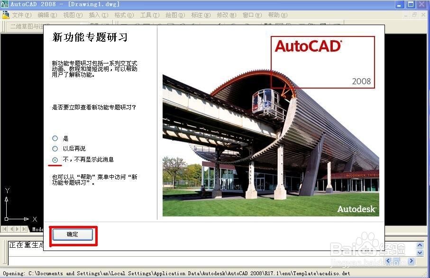
Task: Click the AutoCAD application icon in the title bar
Action: click(x=5, y=4)
